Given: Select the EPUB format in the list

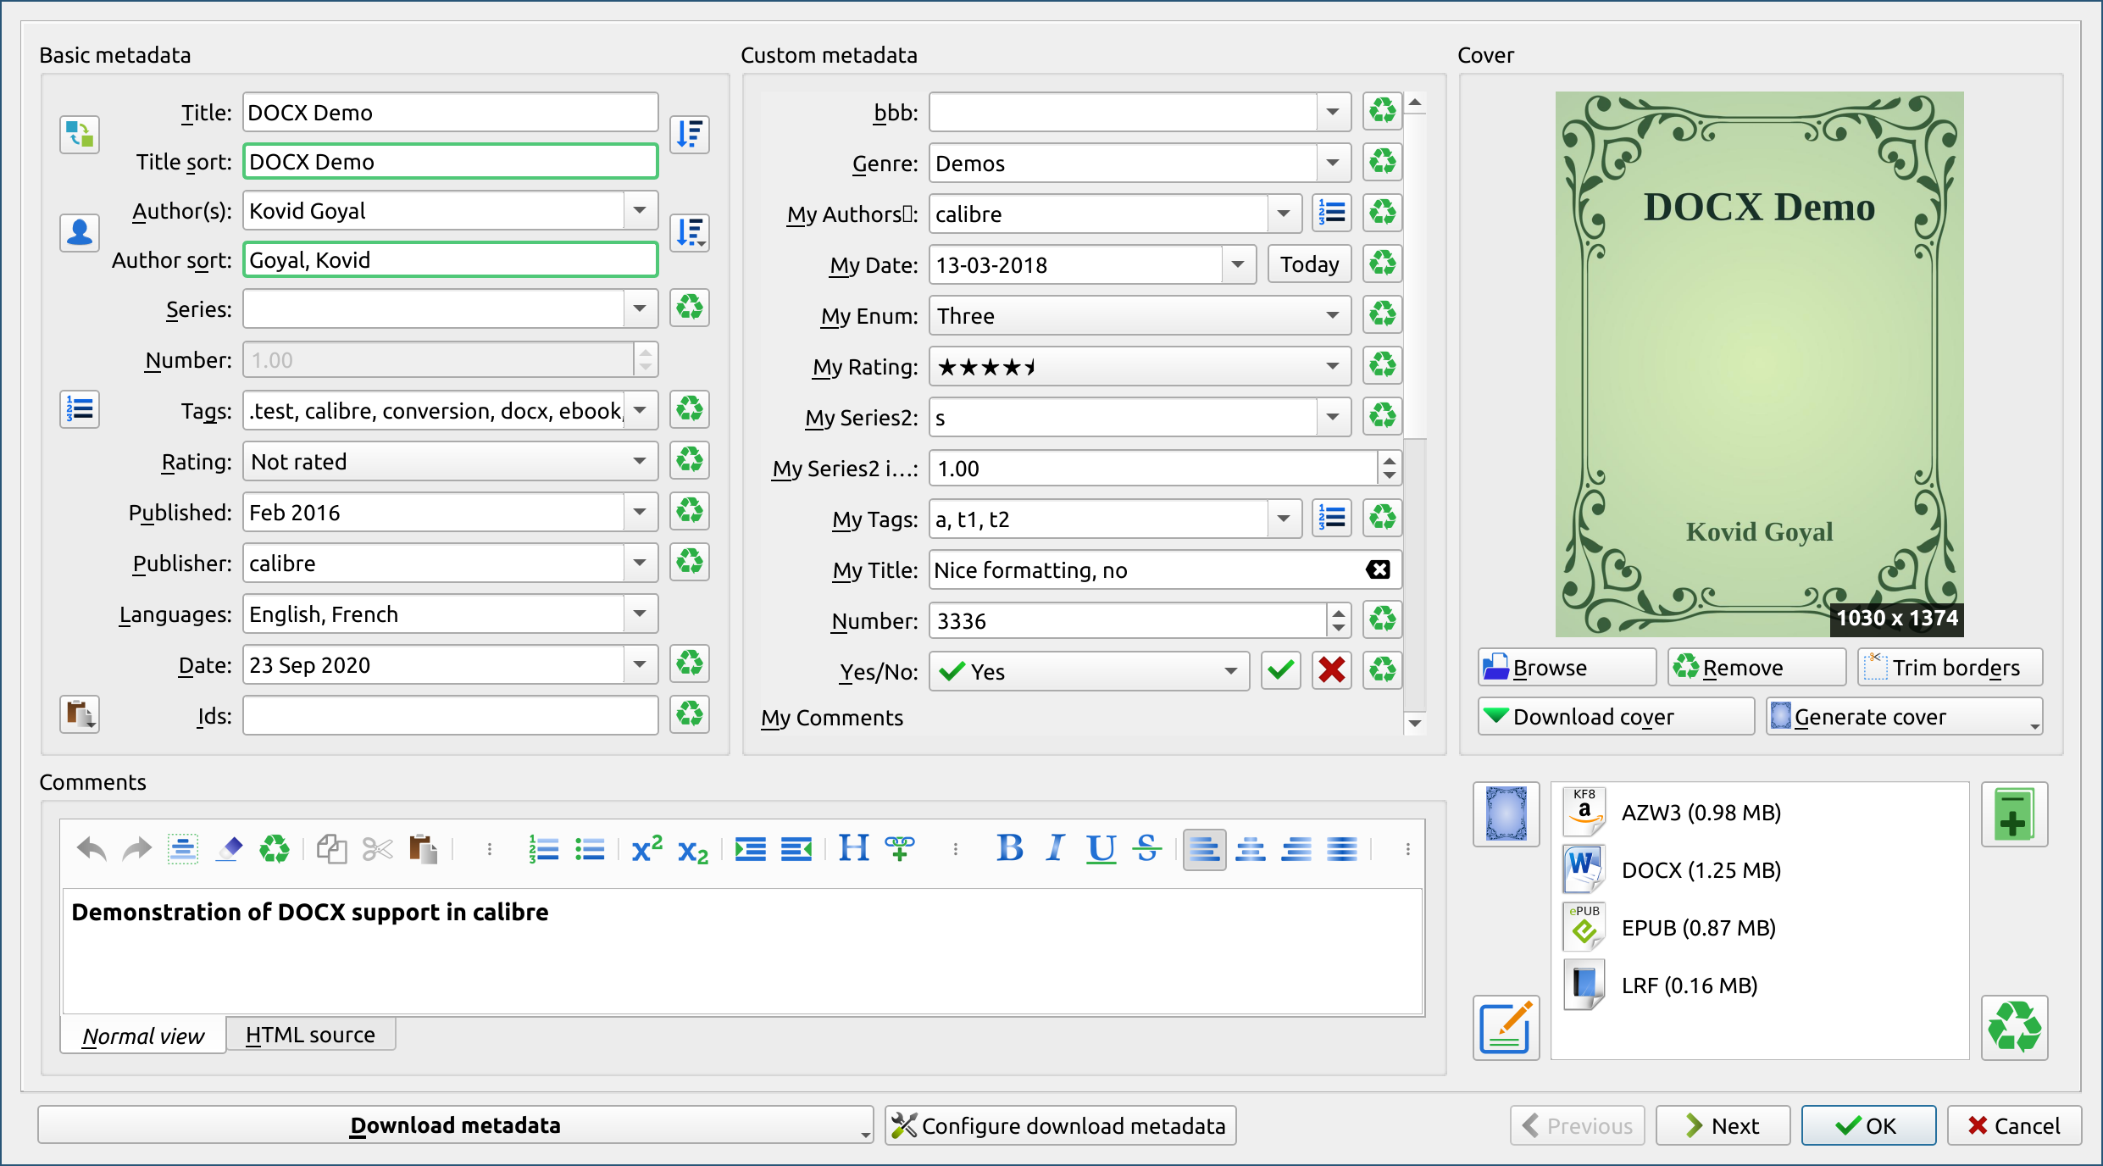Looking at the screenshot, I should tap(1697, 928).
